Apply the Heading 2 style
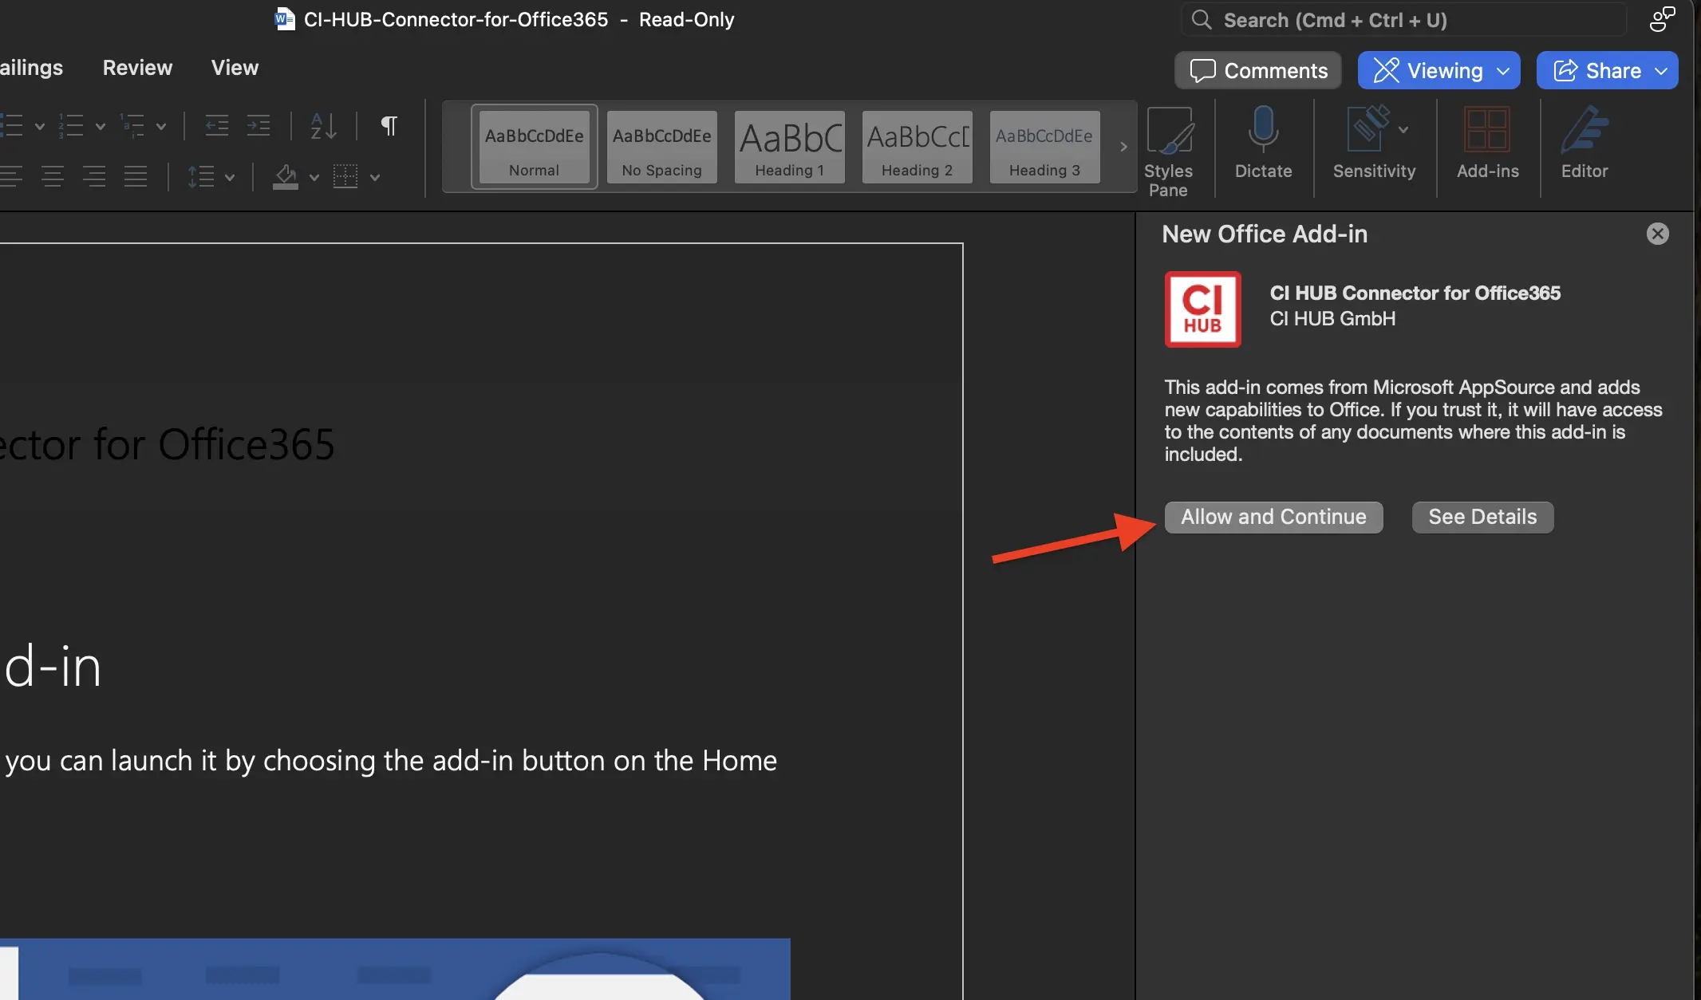 (918, 147)
